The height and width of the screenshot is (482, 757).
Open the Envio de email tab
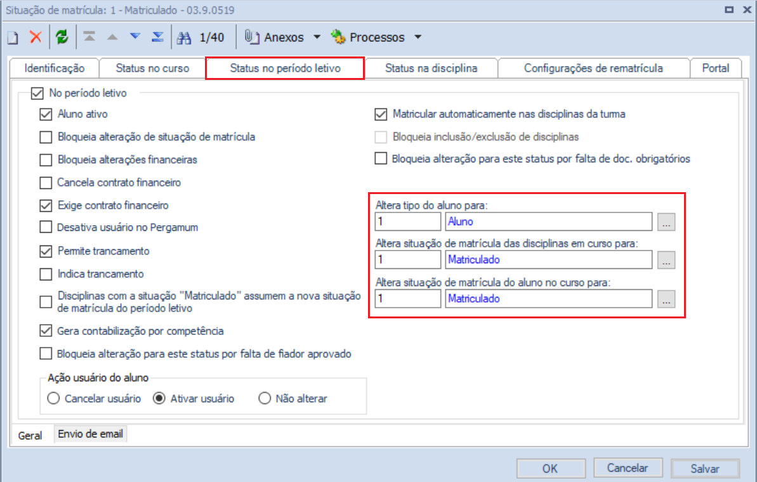(x=90, y=434)
